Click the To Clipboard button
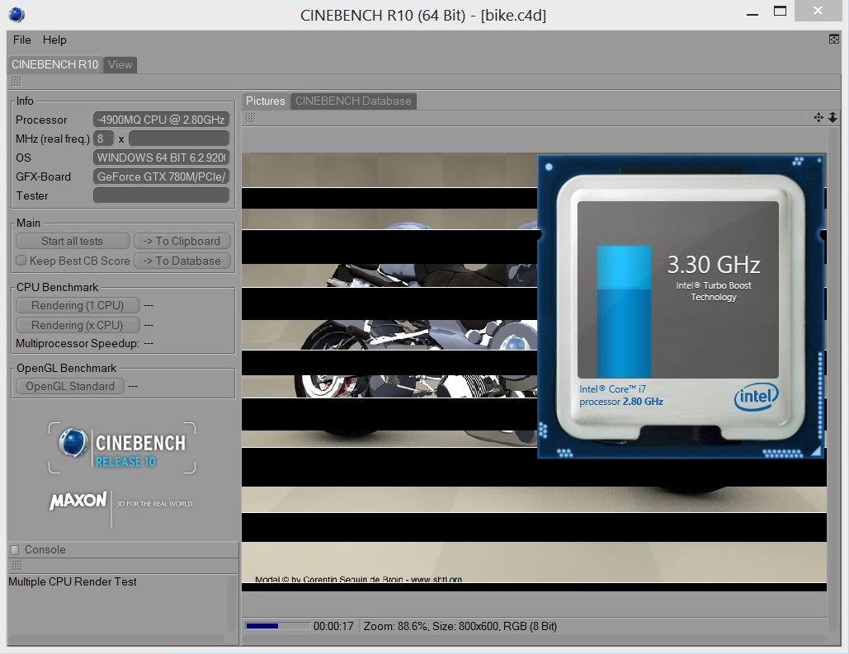This screenshot has height=654, width=849. 182,241
